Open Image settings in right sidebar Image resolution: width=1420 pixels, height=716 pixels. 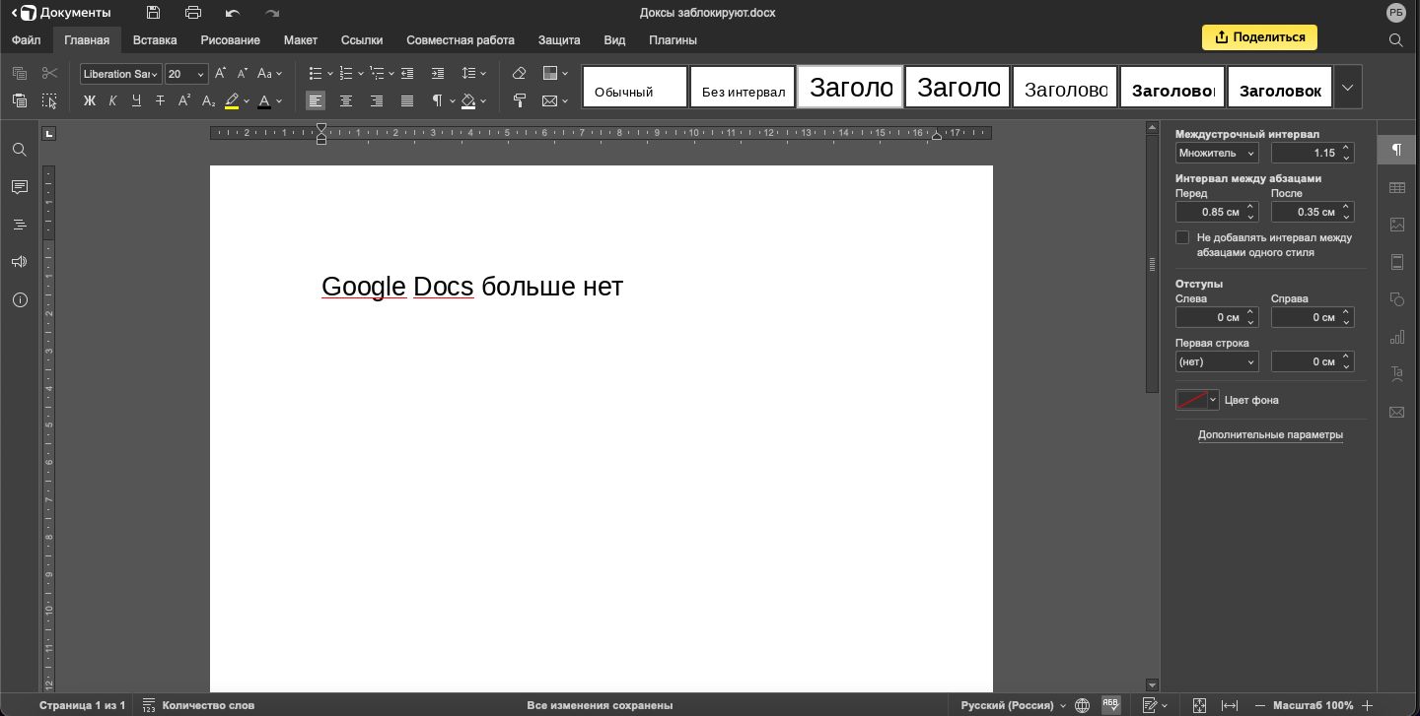tap(1396, 225)
